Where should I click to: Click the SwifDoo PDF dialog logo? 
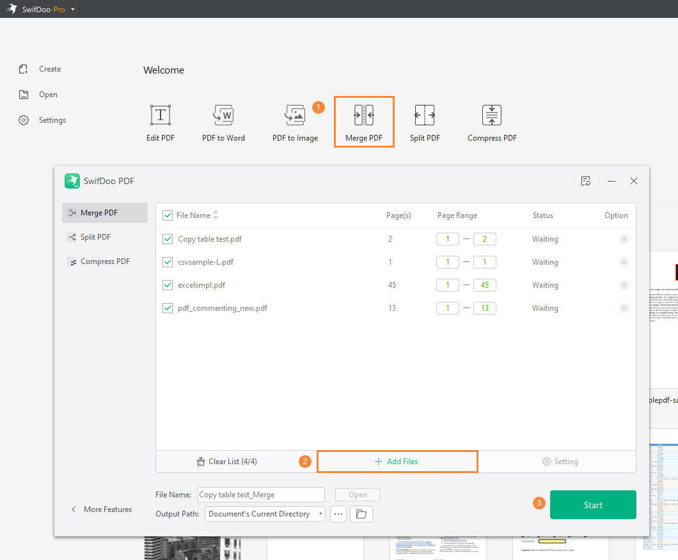pyautogui.click(x=72, y=181)
